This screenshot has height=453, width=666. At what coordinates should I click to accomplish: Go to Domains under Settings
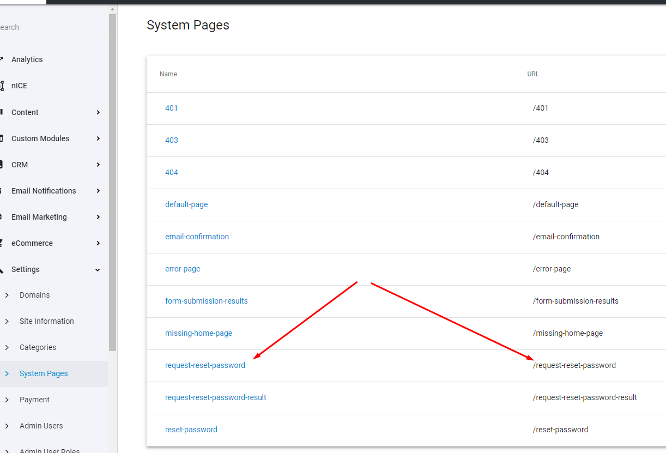click(35, 295)
